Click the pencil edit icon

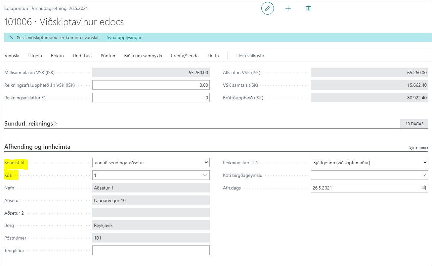click(x=267, y=8)
